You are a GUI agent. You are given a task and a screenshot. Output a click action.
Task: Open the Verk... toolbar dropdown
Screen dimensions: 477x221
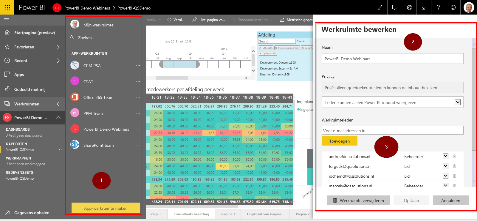tap(154, 20)
